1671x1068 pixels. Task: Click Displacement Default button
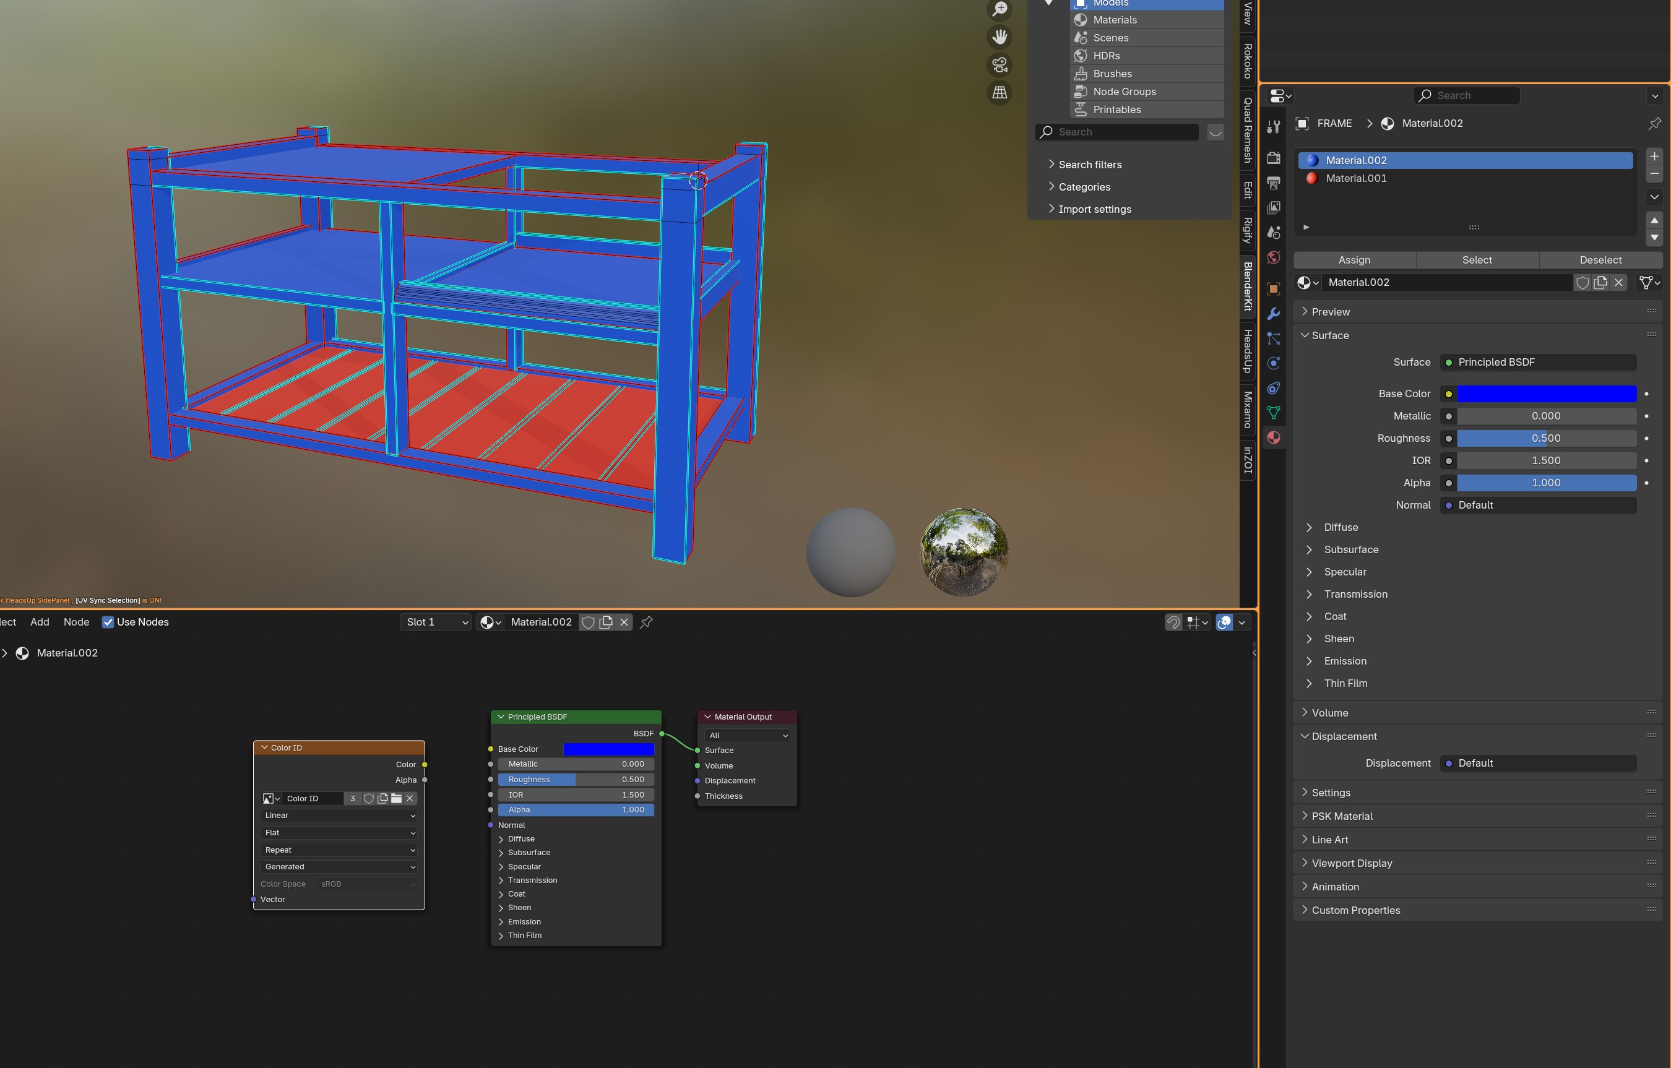pos(1539,764)
